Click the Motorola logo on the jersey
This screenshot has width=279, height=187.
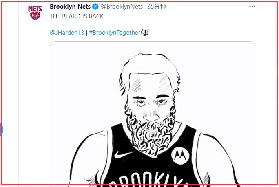point(178,154)
